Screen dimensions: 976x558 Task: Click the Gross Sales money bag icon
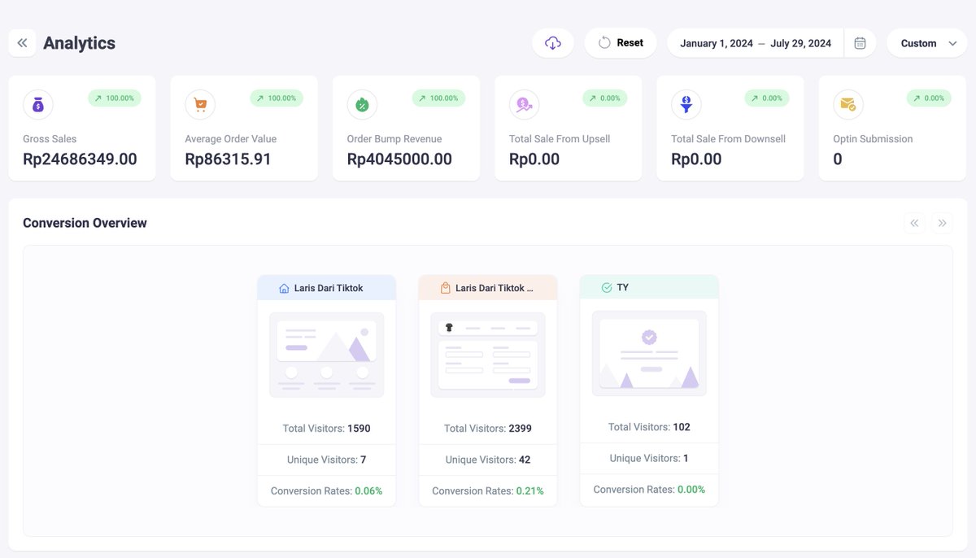pos(38,105)
